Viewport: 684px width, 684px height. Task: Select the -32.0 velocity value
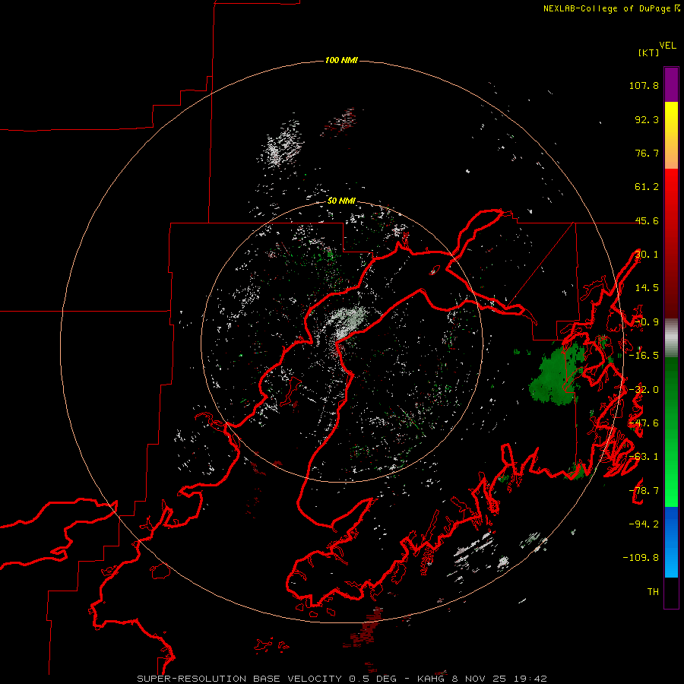click(x=644, y=390)
